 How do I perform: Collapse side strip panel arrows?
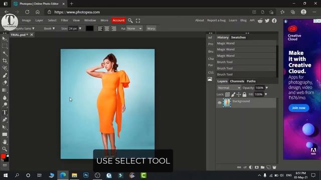coord(211,33)
